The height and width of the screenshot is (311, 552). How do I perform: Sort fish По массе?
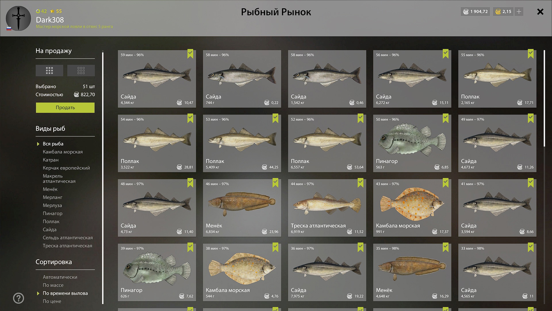(53, 285)
